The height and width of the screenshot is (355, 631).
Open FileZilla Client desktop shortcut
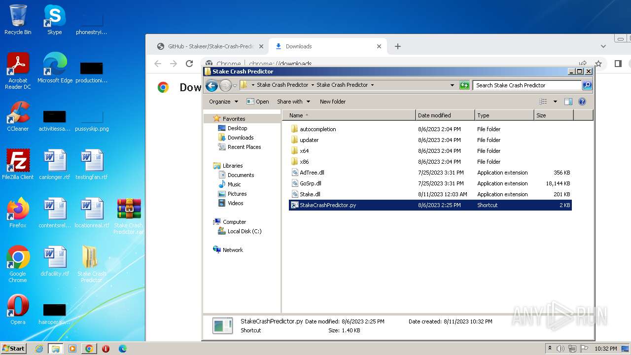[x=18, y=165]
